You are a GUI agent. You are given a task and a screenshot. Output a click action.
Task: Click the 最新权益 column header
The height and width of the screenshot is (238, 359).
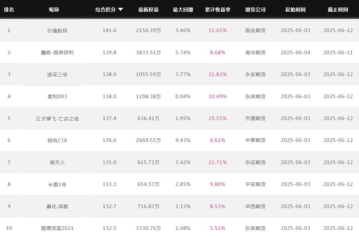coord(148,10)
